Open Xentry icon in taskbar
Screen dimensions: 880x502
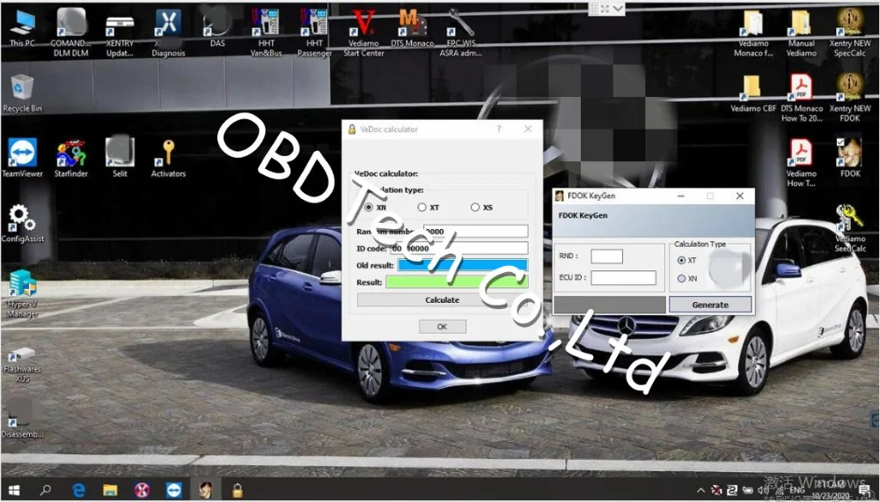click(x=142, y=490)
